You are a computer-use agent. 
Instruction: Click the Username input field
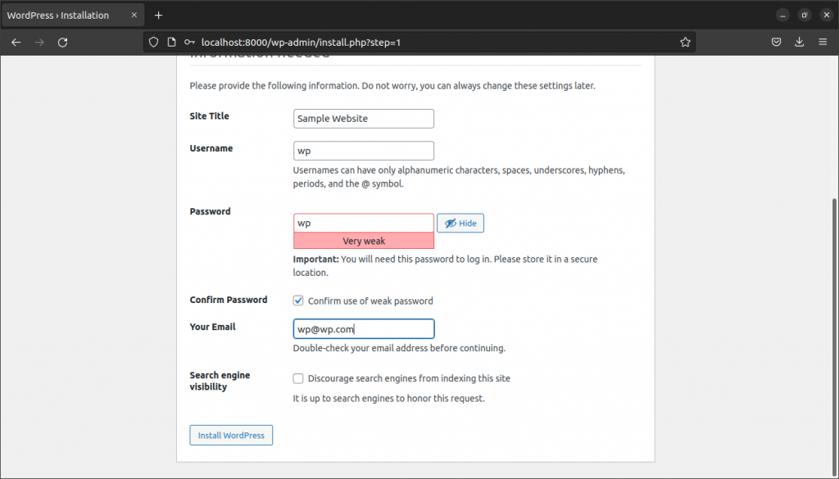(x=363, y=151)
